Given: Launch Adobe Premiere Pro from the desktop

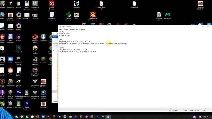Looking at the screenshot, I should pyautogui.click(x=27, y=105).
